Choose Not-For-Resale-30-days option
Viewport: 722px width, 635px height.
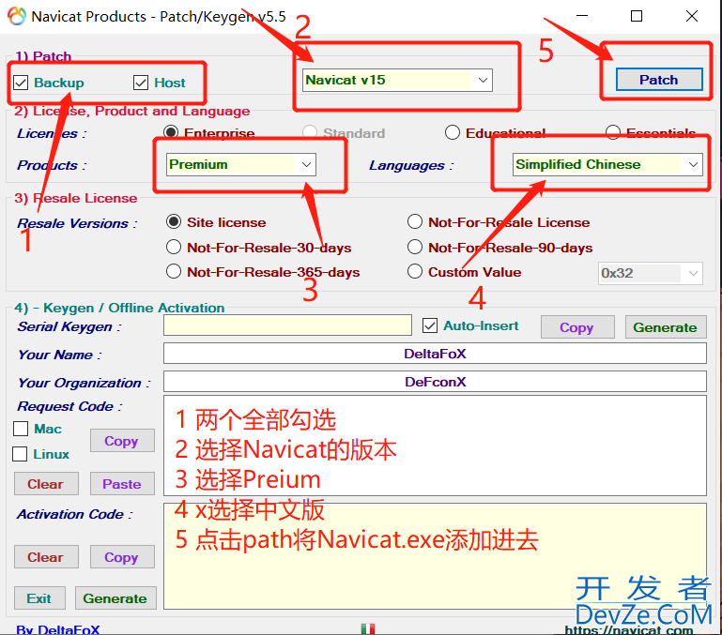[174, 247]
